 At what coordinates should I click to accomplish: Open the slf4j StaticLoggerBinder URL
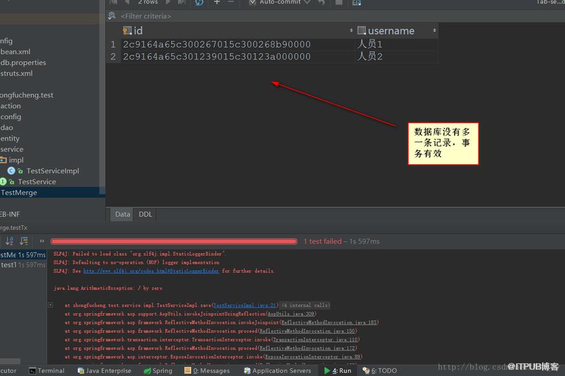point(151,271)
